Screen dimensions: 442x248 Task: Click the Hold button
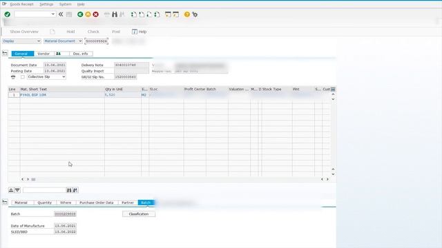click(70, 32)
